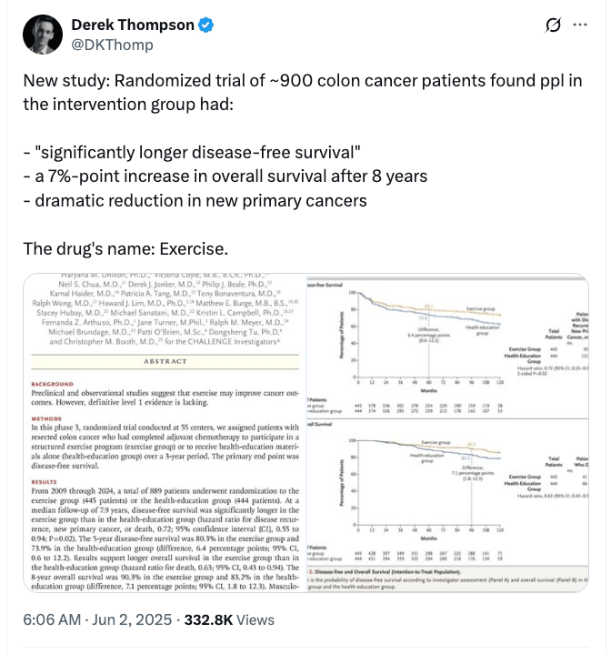Screen dimensions: 611x654
Task: Click the 332.8K Views count
Action: [x=229, y=619]
